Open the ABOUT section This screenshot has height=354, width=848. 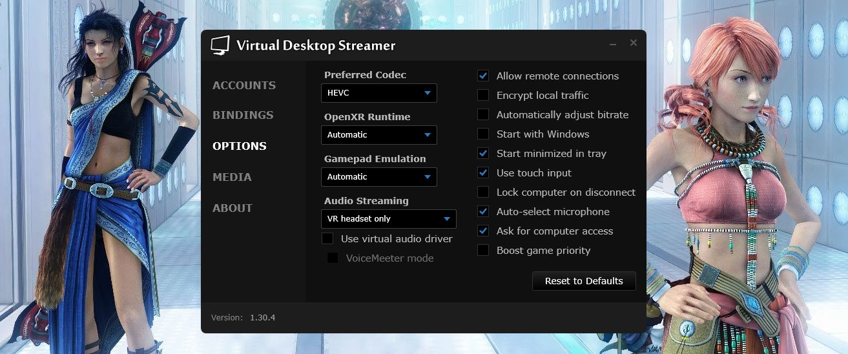click(233, 208)
